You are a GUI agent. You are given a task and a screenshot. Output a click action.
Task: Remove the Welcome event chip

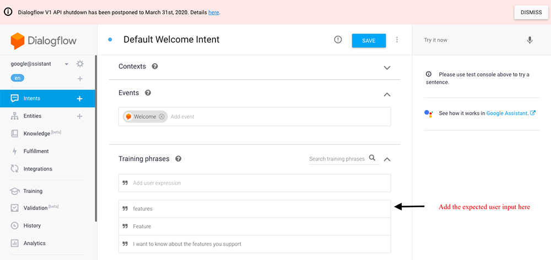[x=161, y=117]
